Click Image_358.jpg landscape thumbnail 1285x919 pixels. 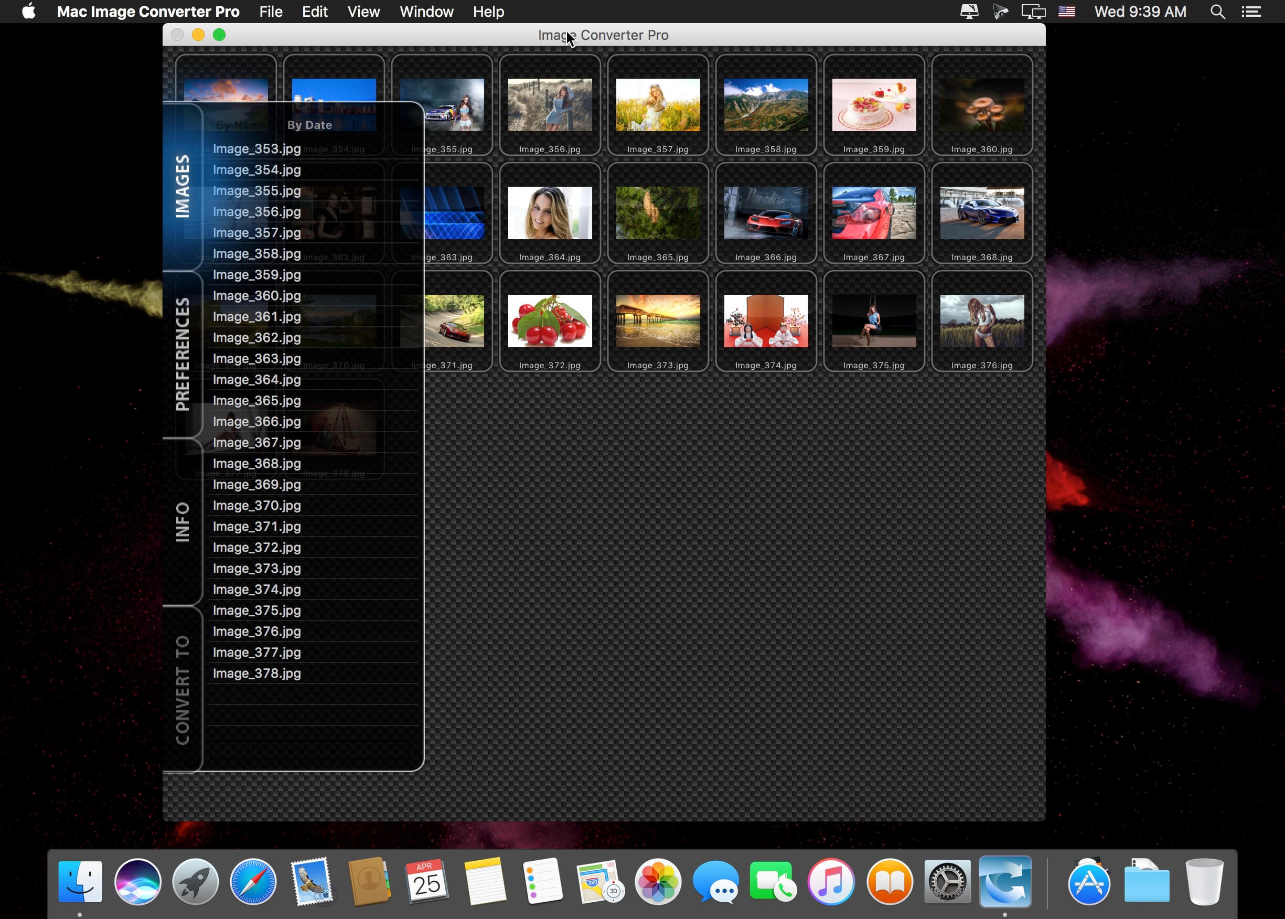(x=766, y=104)
